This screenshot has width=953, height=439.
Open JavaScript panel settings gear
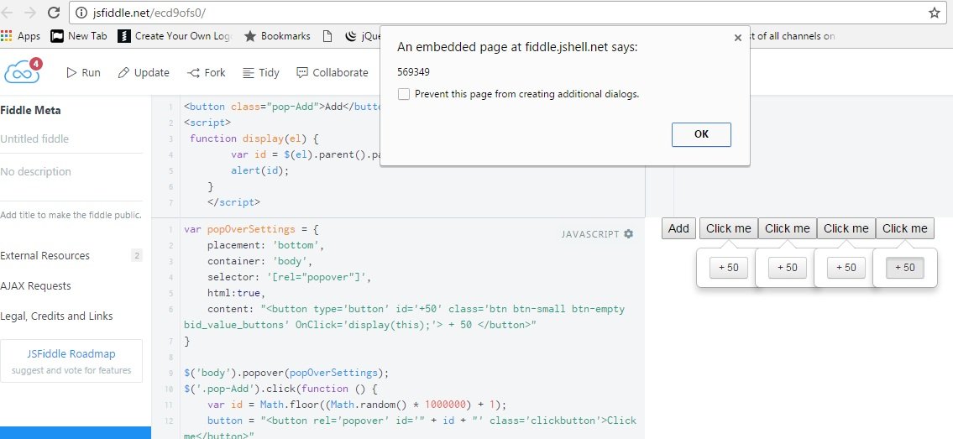(x=629, y=234)
